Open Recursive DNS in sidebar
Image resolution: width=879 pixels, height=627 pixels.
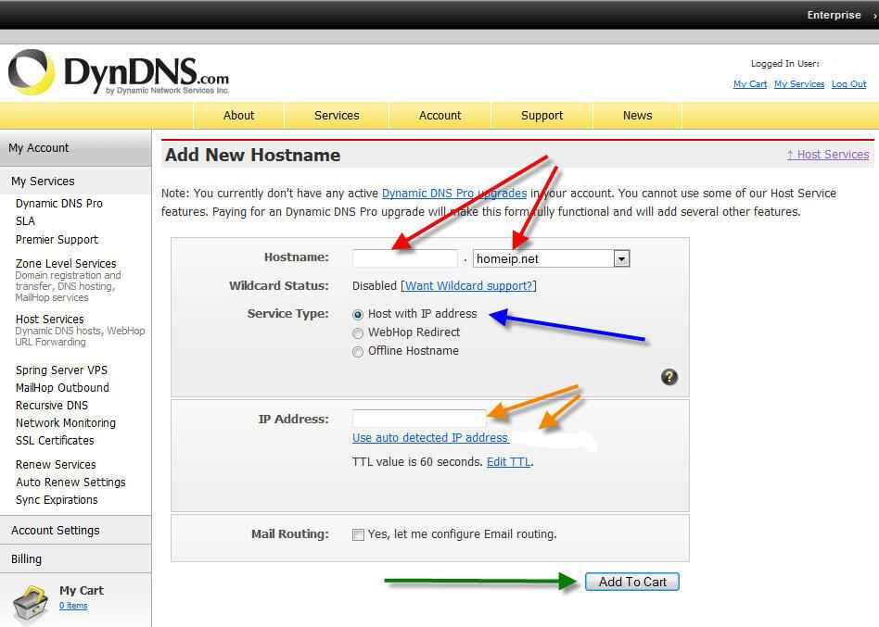click(x=52, y=406)
